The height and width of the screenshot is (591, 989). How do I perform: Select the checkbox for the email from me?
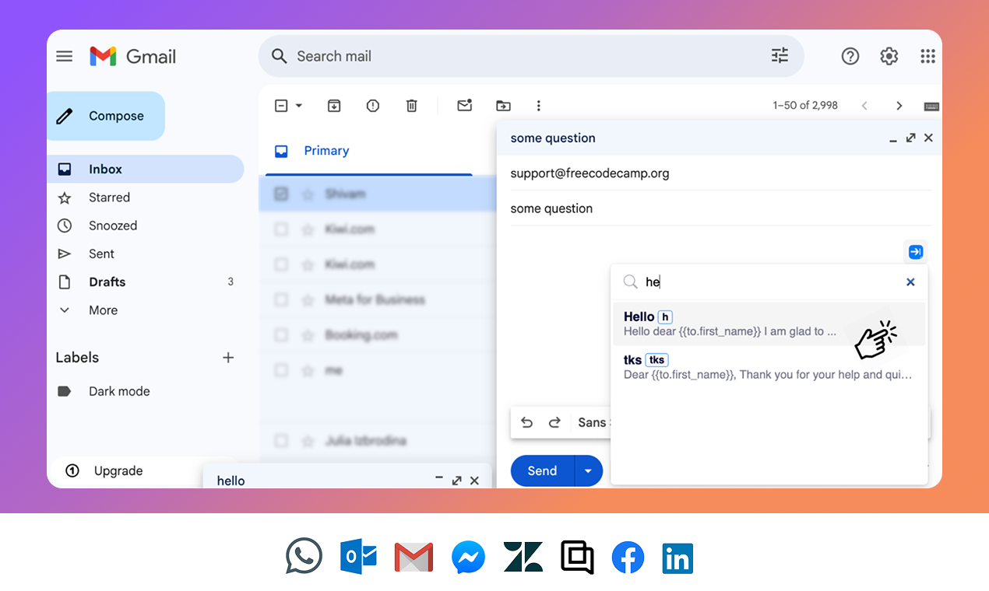click(x=281, y=370)
